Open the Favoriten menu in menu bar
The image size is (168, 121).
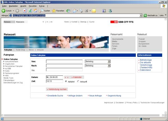[32, 6]
